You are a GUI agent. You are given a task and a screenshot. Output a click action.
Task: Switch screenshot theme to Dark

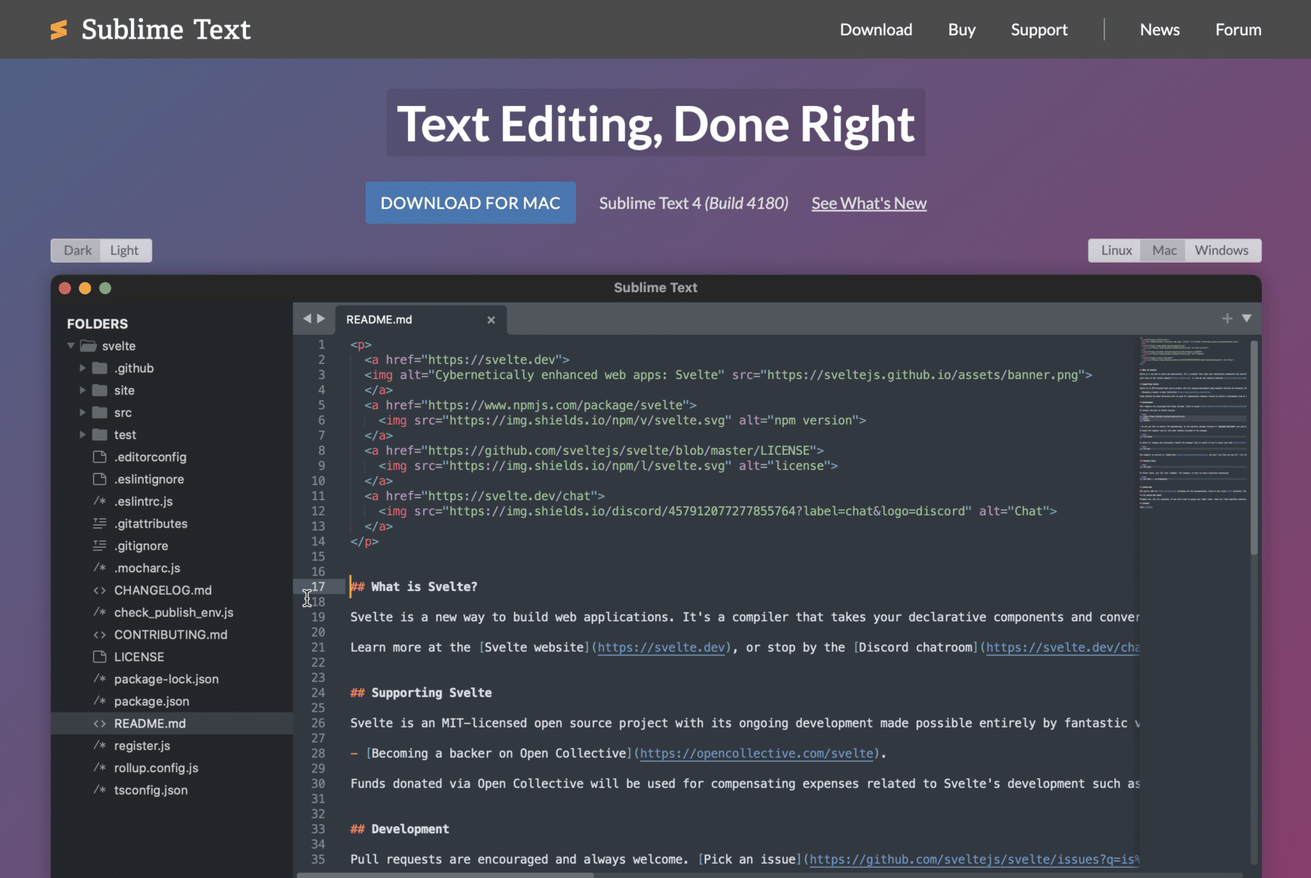pyautogui.click(x=77, y=251)
